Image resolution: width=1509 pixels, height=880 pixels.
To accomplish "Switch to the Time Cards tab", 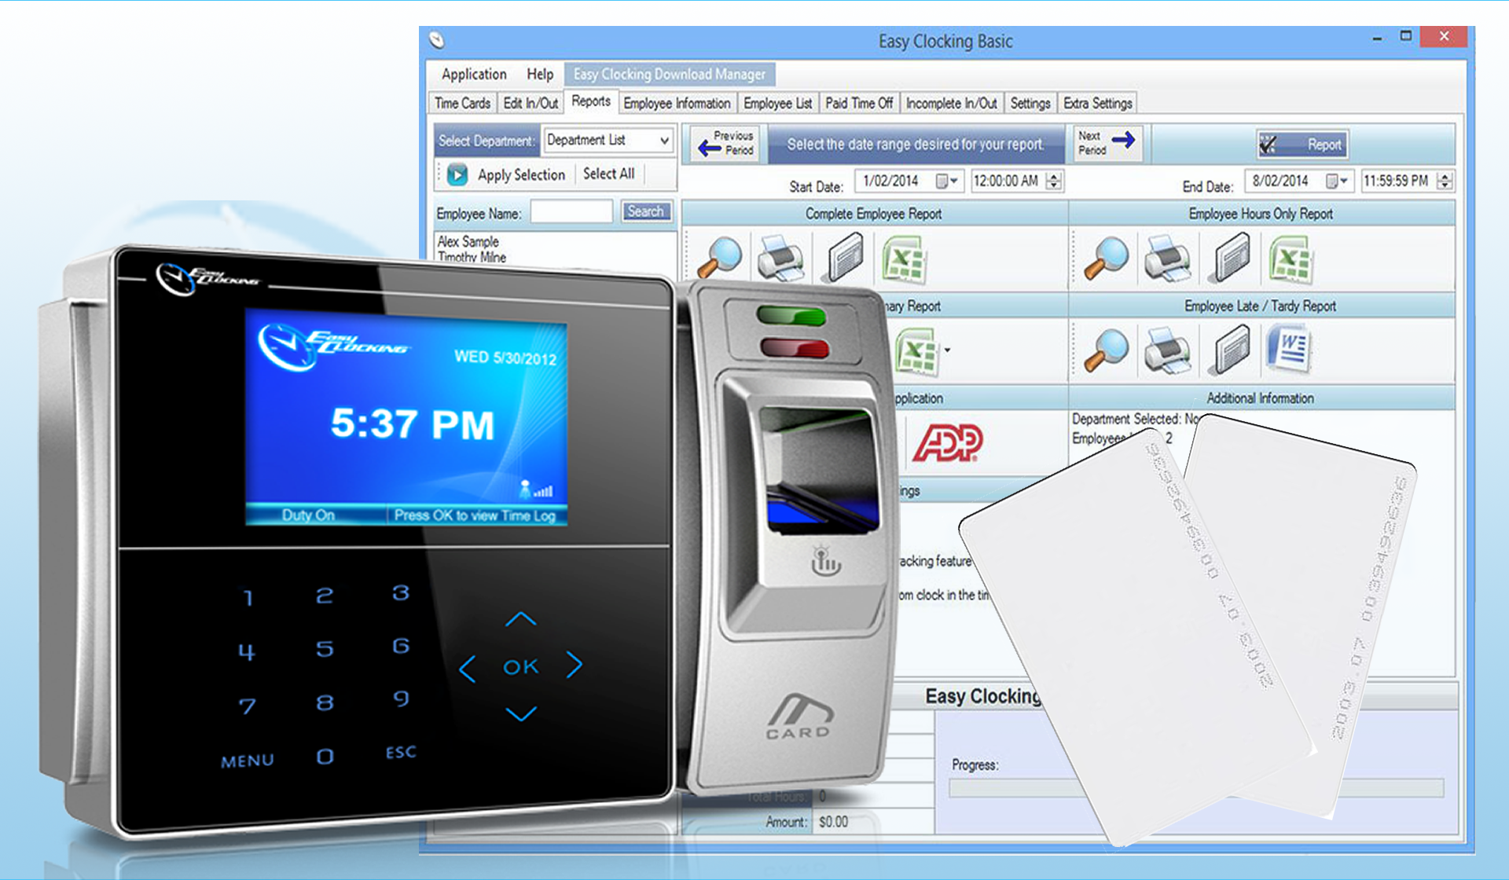I will pos(461,102).
